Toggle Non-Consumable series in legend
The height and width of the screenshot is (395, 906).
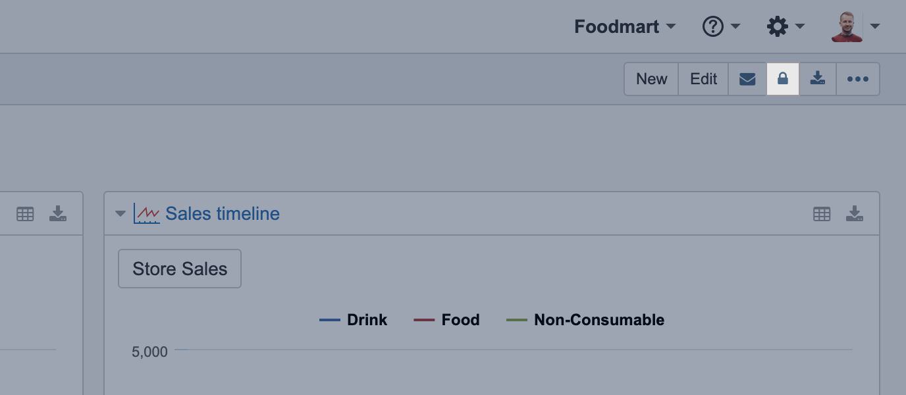pos(585,320)
